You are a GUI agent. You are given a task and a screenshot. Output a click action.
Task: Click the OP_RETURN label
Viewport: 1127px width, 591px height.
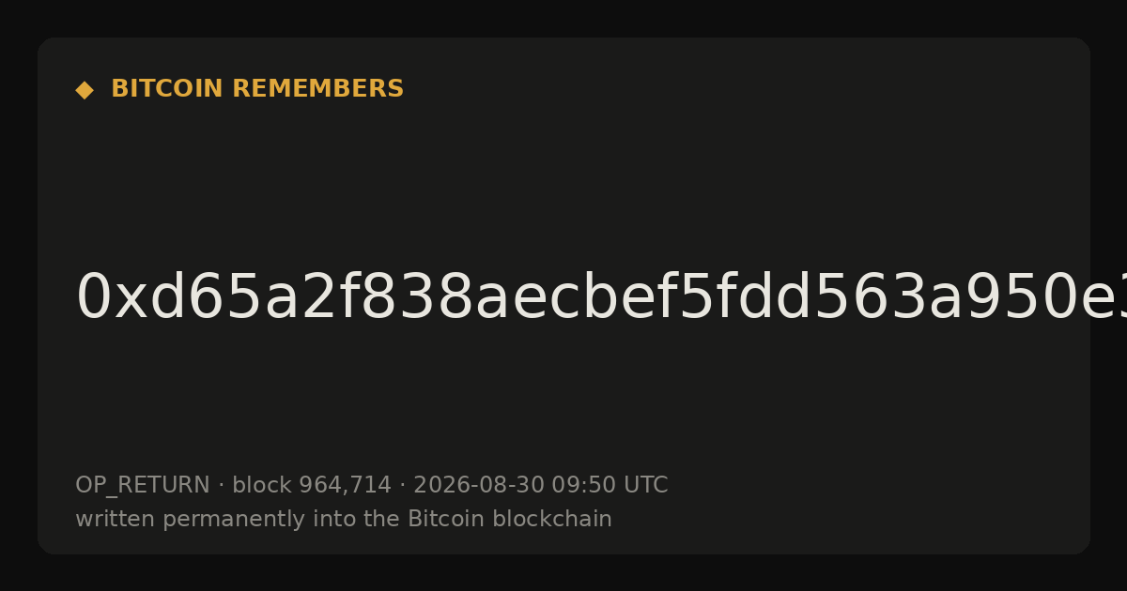coord(143,485)
